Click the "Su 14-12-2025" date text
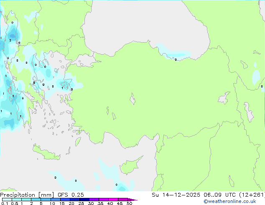 [176, 195]
